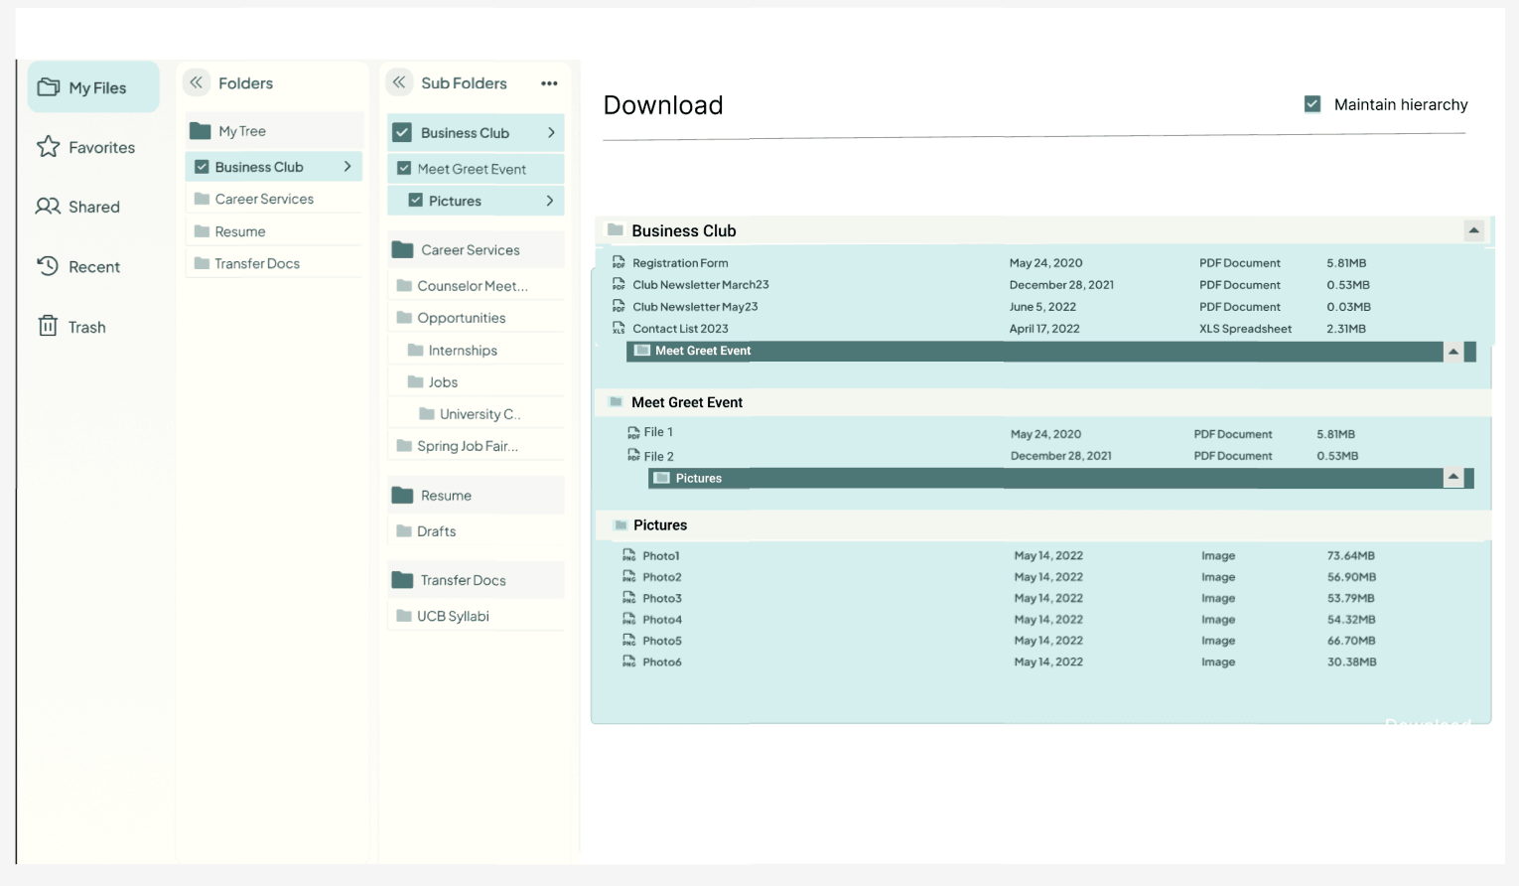Open the Favorites section
1519x886 pixels.
85,147
